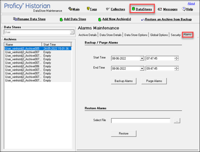Click Restore an Archive from Backup link
This screenshot has width=200, height=152.
coord(168,19)
